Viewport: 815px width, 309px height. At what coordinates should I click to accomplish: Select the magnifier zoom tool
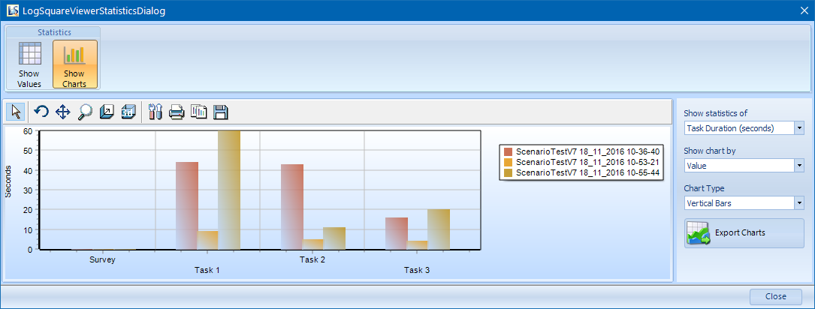[85, 112]
